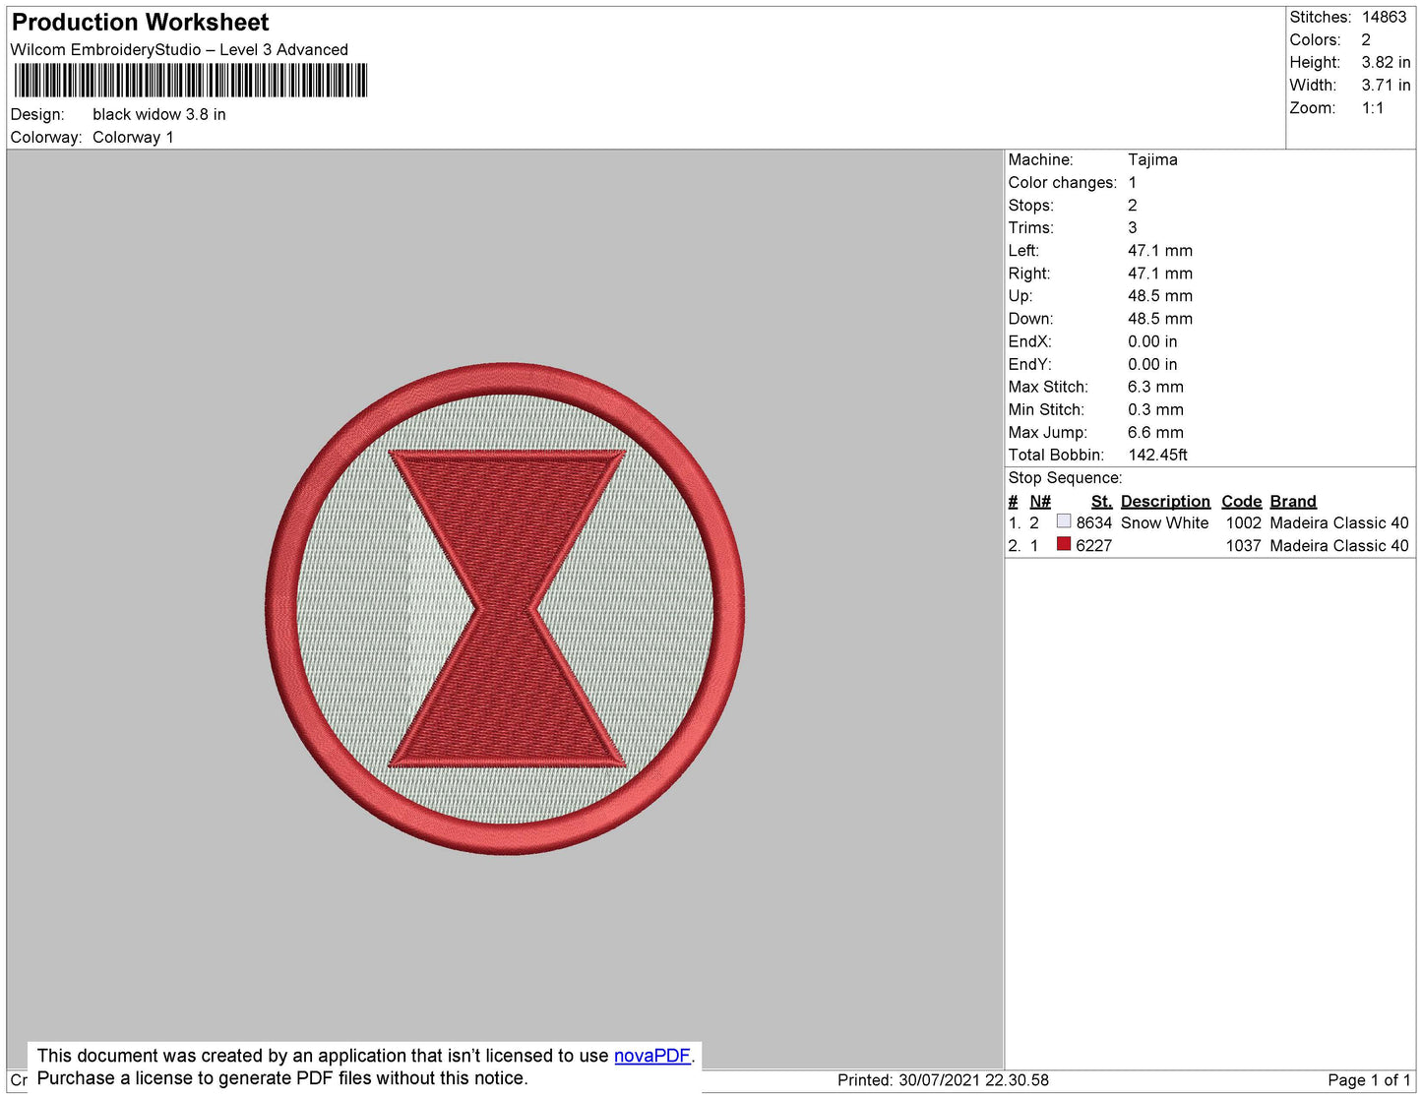Click the Purchase a license notice text

(x=282, y=1078)
